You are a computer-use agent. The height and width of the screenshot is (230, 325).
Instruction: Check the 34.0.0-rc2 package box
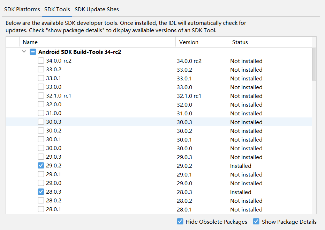[x=41, y=61]
